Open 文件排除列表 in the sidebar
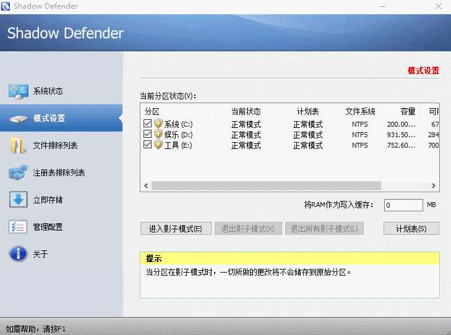The height and width of the screenshot is (335, 451). point(61,145)
